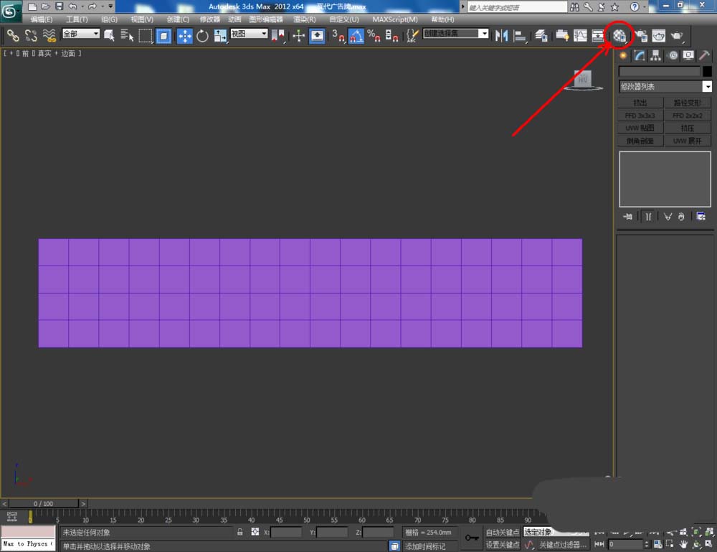Click Edit Named Selection Sets icon
The image size is (717, 552).
[x=412, y=36]
